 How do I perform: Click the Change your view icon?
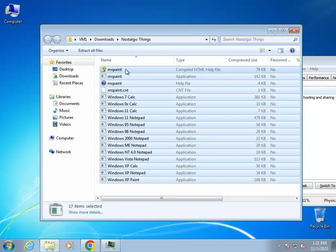pos(262,50)
